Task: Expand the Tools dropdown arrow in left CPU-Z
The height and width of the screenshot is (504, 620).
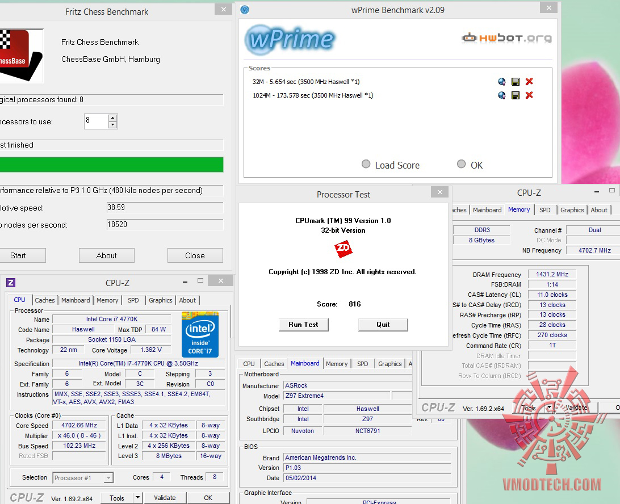Action: pos(137,498)
